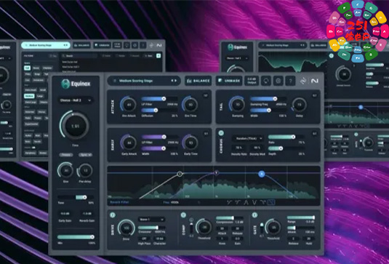Viewport: 389px width, 264px height.
Task: Click the iZotope swirl logo in front window
Action: pos(303,81)
